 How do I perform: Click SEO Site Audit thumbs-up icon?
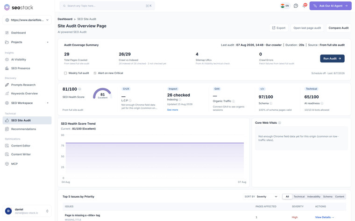coord(7,121)
